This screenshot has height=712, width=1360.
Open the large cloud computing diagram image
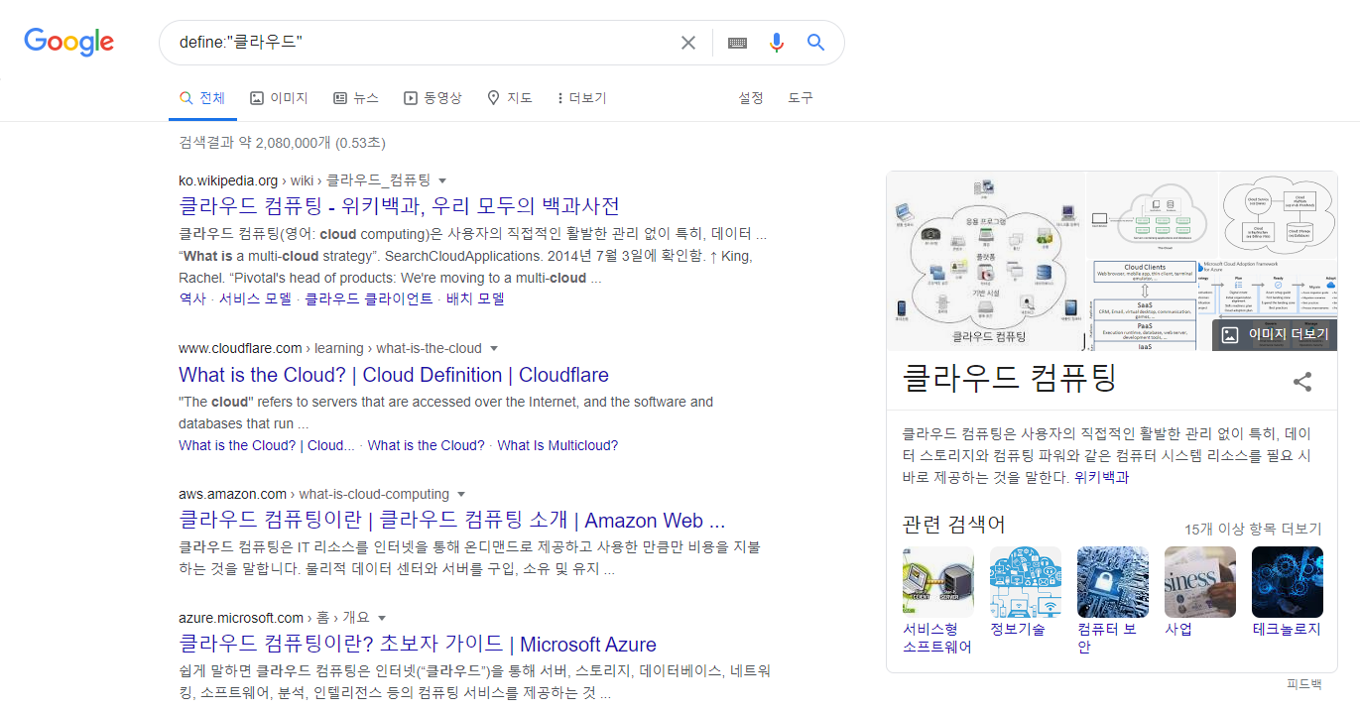pyautogui.click(x=985, y=261)
